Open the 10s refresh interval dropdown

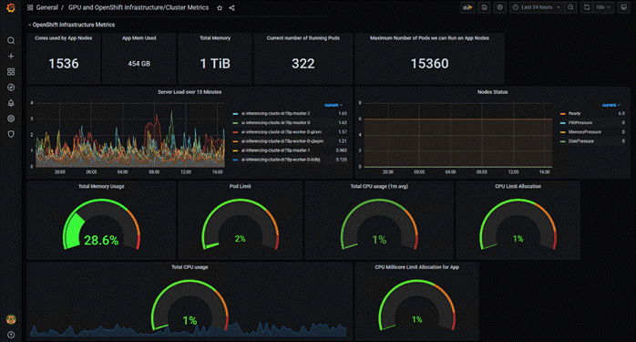pos(603,7)
